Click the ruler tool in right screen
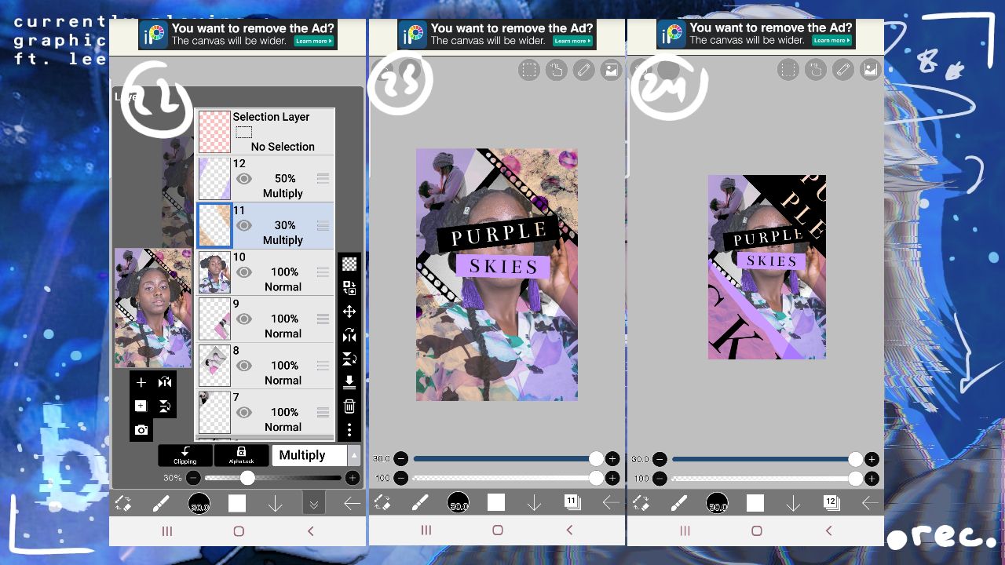Viewport: 1005px width, 565px height. pos(842,71)
